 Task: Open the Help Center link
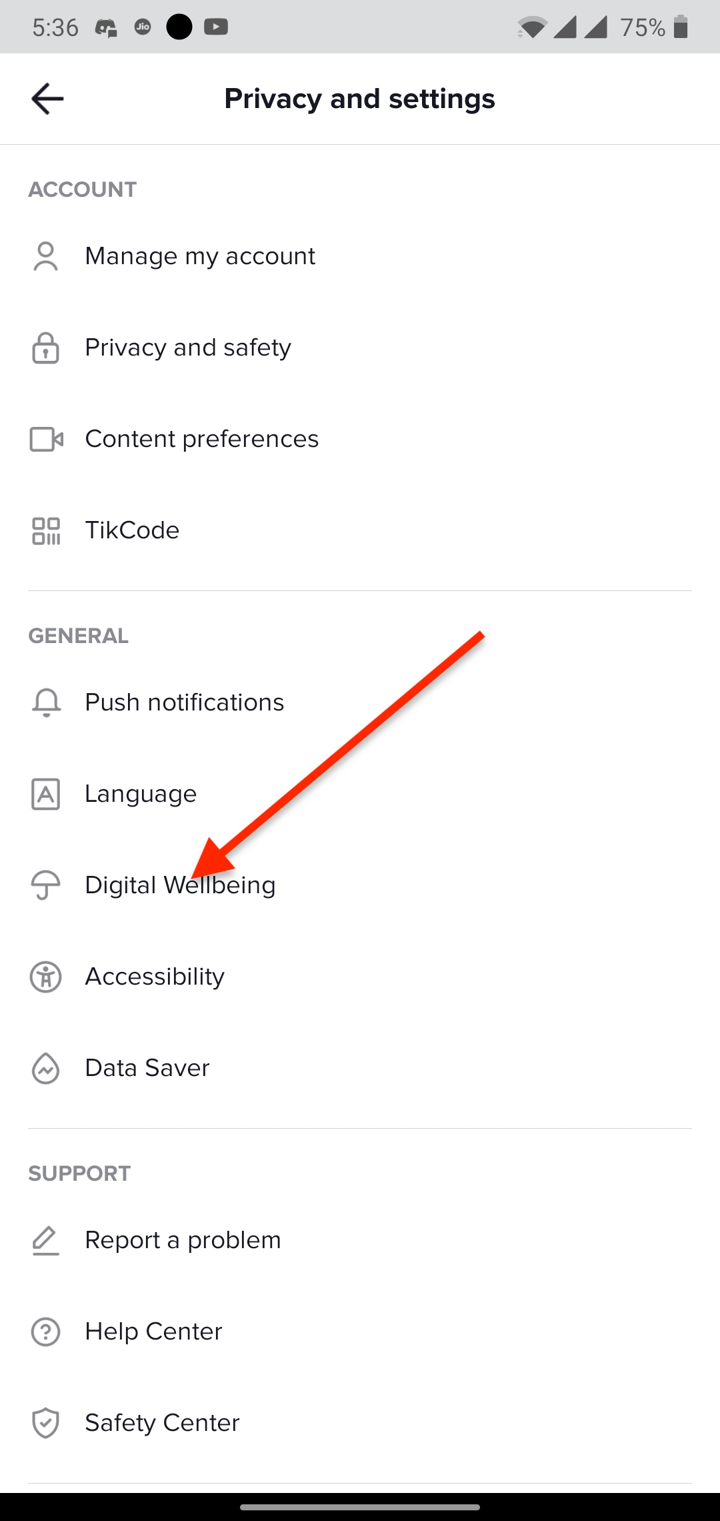coord(360,1332)
